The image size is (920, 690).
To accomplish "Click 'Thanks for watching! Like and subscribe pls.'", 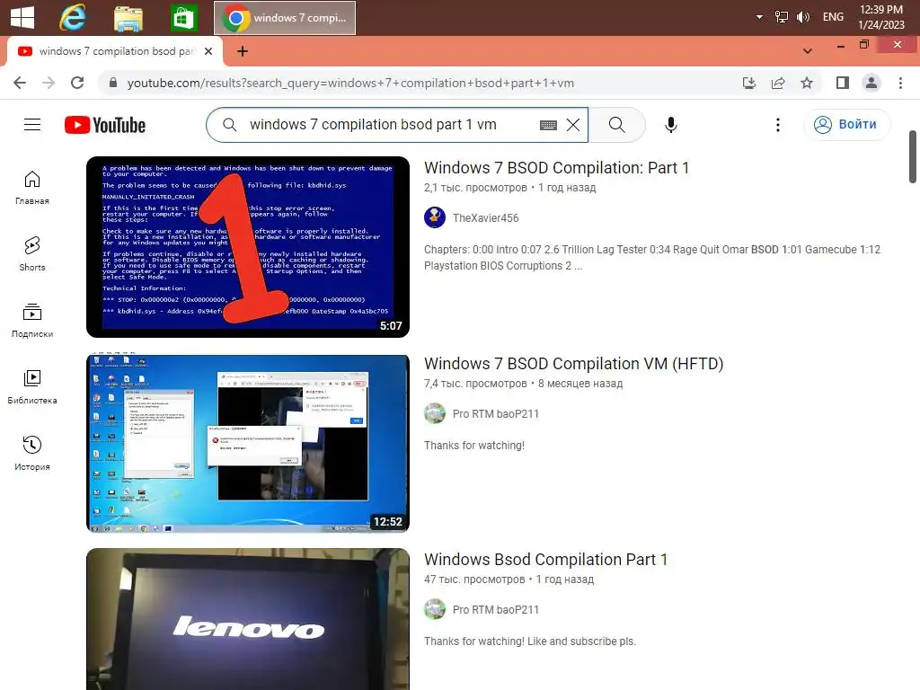I will click(530, 641).
